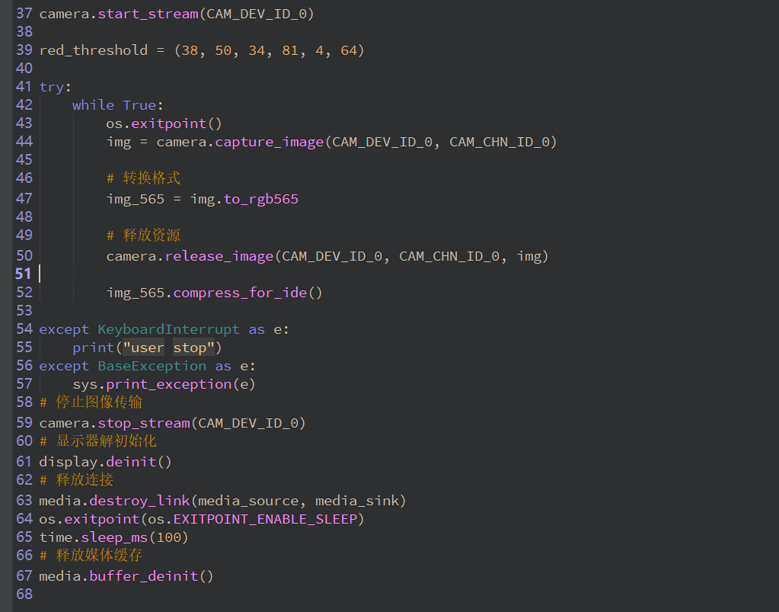779x612 pixels.
Task: Click the red_threshold variable name
Action: 93,50
